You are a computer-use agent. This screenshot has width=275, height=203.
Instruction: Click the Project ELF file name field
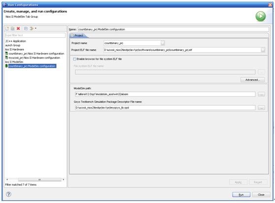click(182, 50)
